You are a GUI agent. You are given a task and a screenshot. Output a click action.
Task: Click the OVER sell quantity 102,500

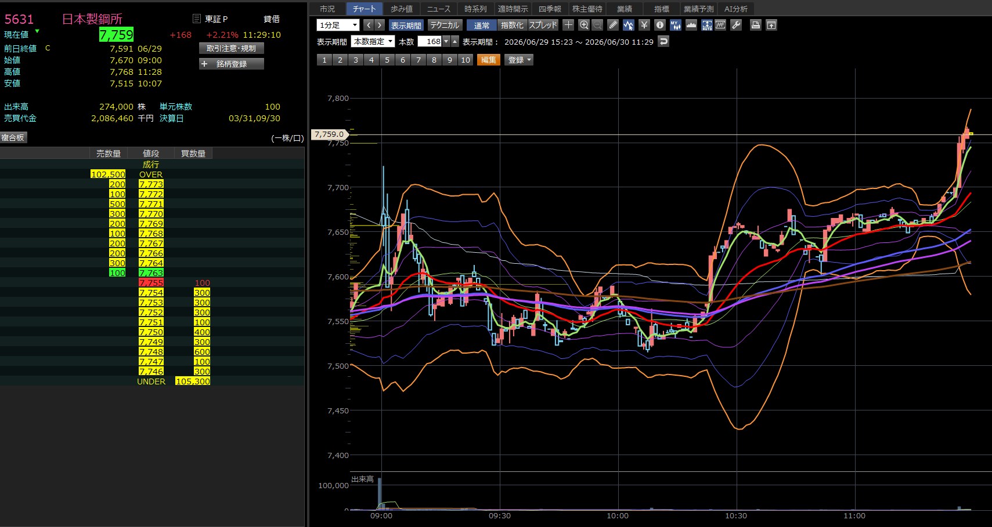108,174
